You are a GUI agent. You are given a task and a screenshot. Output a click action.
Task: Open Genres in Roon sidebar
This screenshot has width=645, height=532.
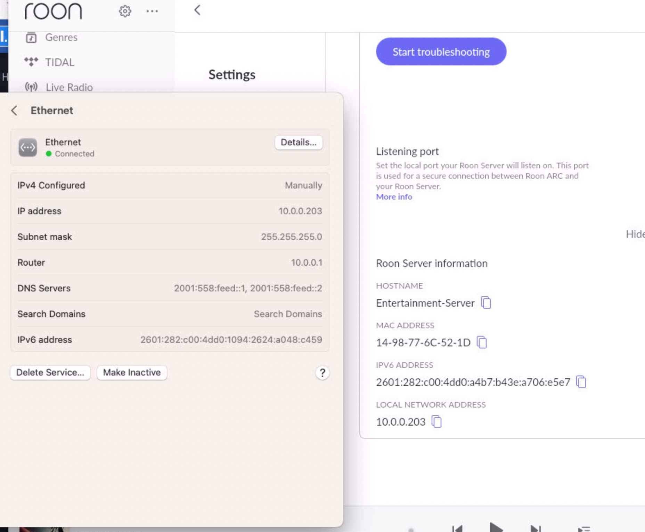(61, 37)
